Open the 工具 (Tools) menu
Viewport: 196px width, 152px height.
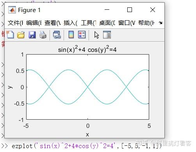pyautogui.click(x=89, y=23)
